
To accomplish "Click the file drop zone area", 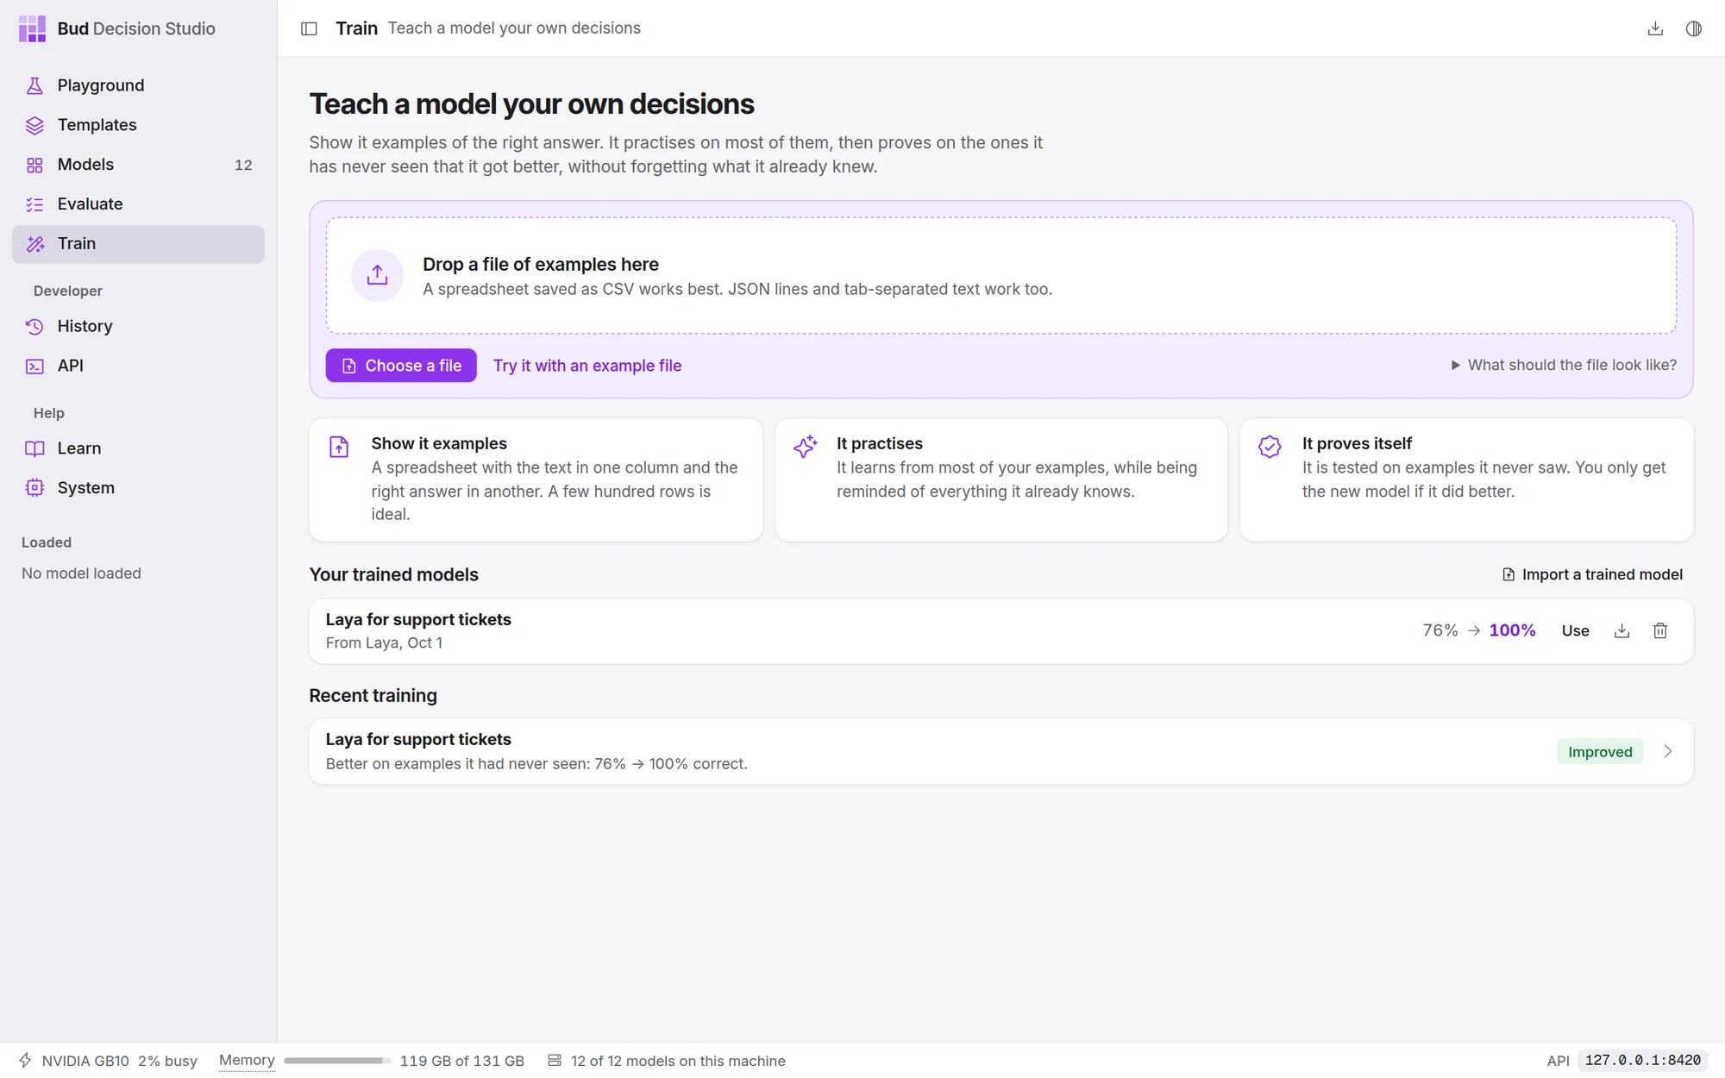I will coord(1001,275).
